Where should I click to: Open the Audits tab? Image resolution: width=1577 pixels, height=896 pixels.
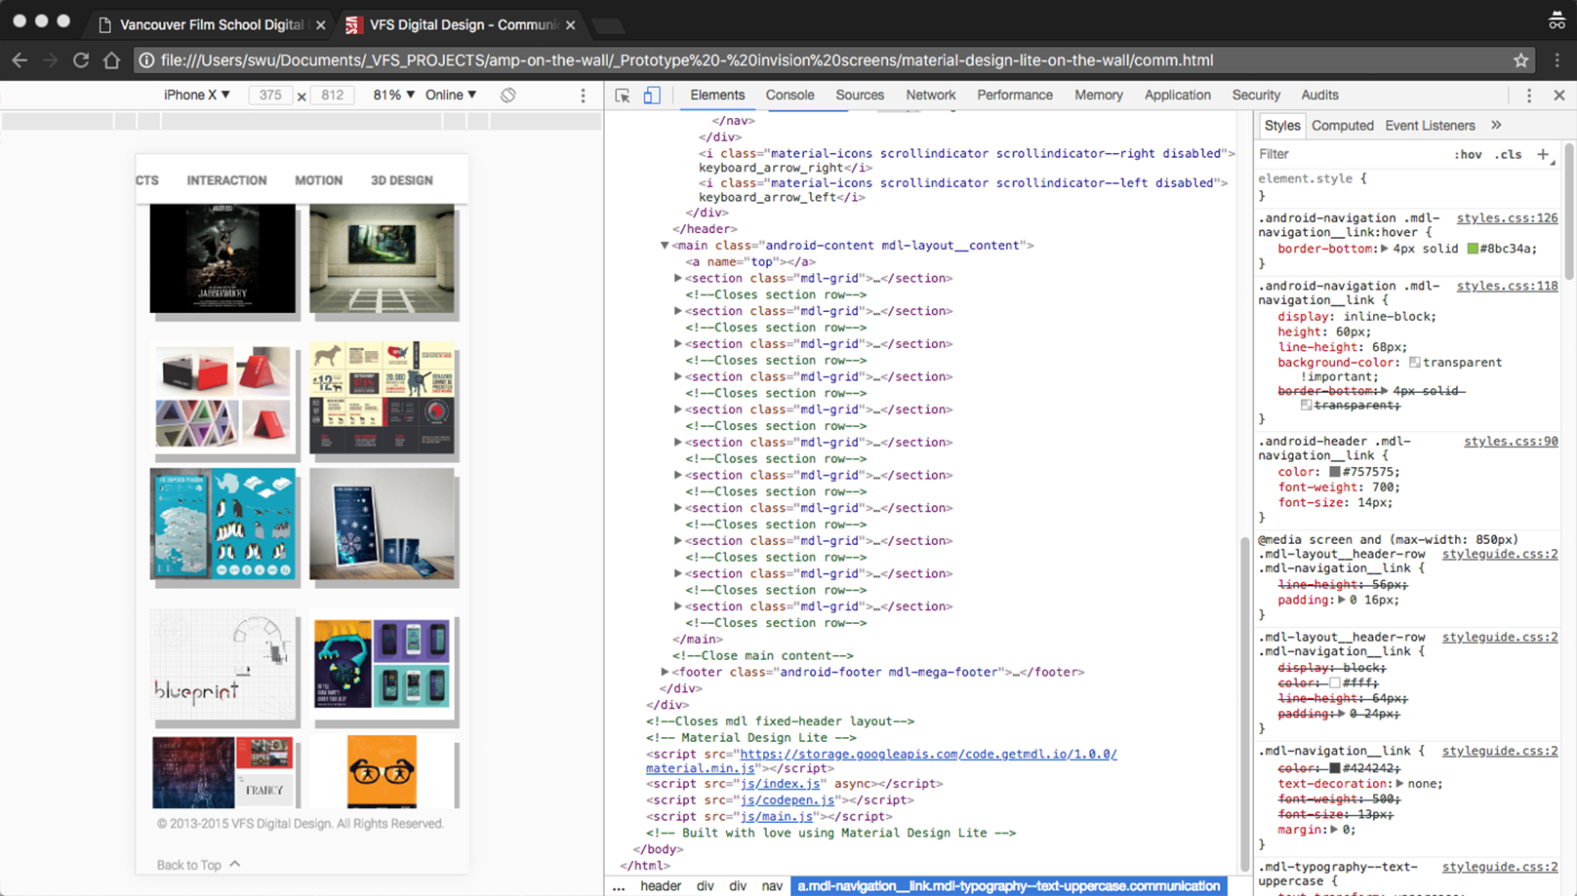coord(1319,95)
